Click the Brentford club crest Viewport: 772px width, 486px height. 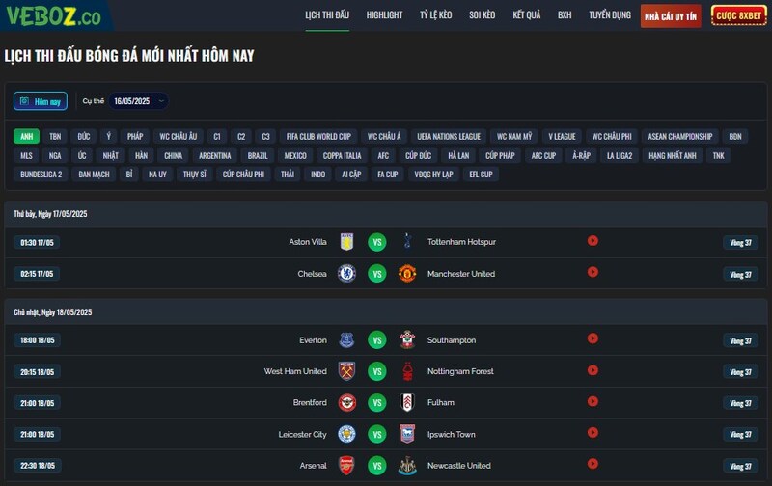point(346,403)
